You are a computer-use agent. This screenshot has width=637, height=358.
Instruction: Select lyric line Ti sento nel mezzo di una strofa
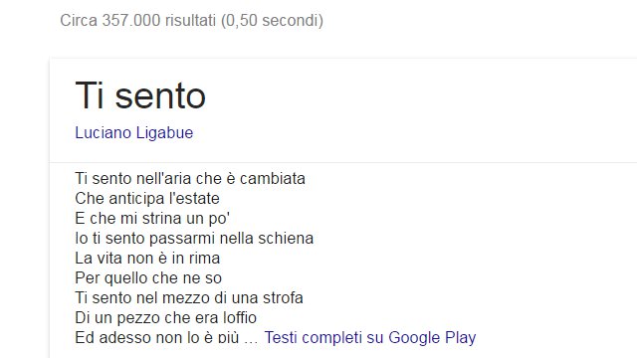point(189,298)
